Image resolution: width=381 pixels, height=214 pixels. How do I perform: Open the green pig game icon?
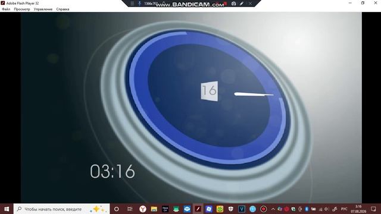(220, 209)
